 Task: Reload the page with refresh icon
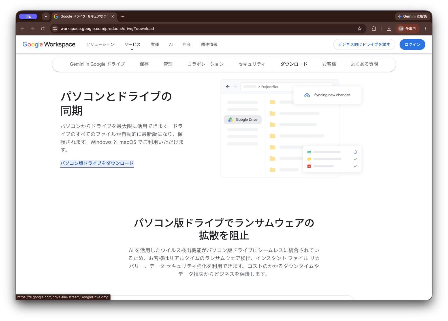click(43, 29)
